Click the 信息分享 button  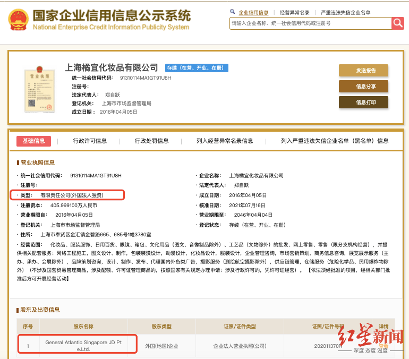(363, 86)
